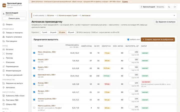The height and width of the screenshot is (112, 180).
Task: Select the 14 дней horizon tab
Action: pyautogui.click(x=53, y=32)
